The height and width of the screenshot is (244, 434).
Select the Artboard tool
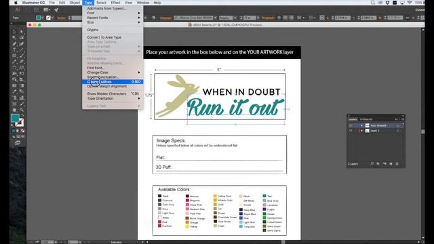click(x=14, y=104)
